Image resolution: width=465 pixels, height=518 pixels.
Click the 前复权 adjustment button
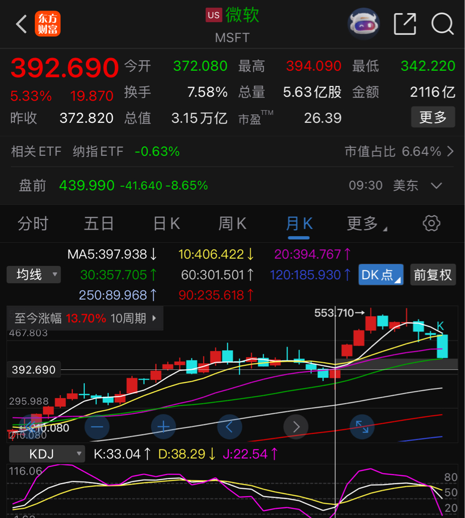pyautogui.click(x=433, y=275)
